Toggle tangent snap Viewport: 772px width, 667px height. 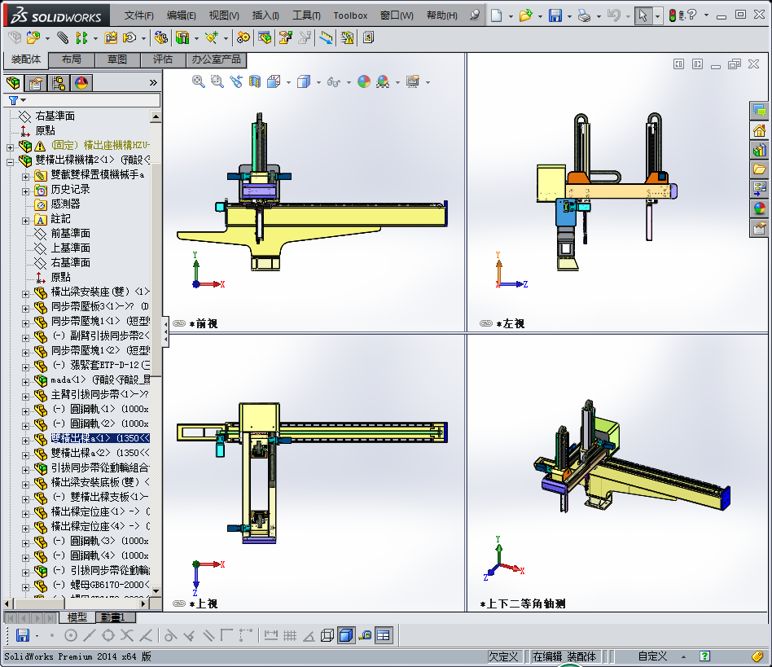click(x=170, y=635)
